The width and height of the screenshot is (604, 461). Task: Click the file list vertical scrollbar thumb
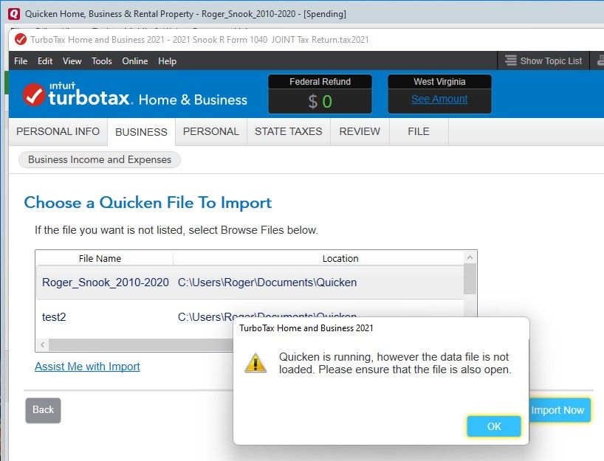[470, 279]
